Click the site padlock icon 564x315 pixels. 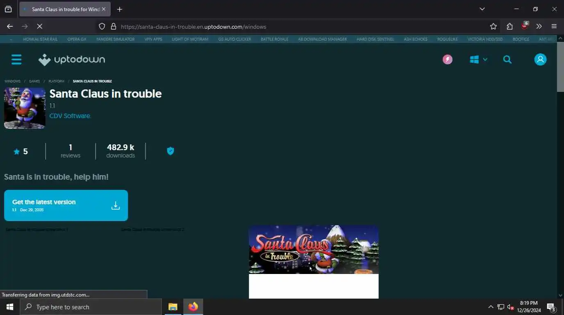(114, 26)
